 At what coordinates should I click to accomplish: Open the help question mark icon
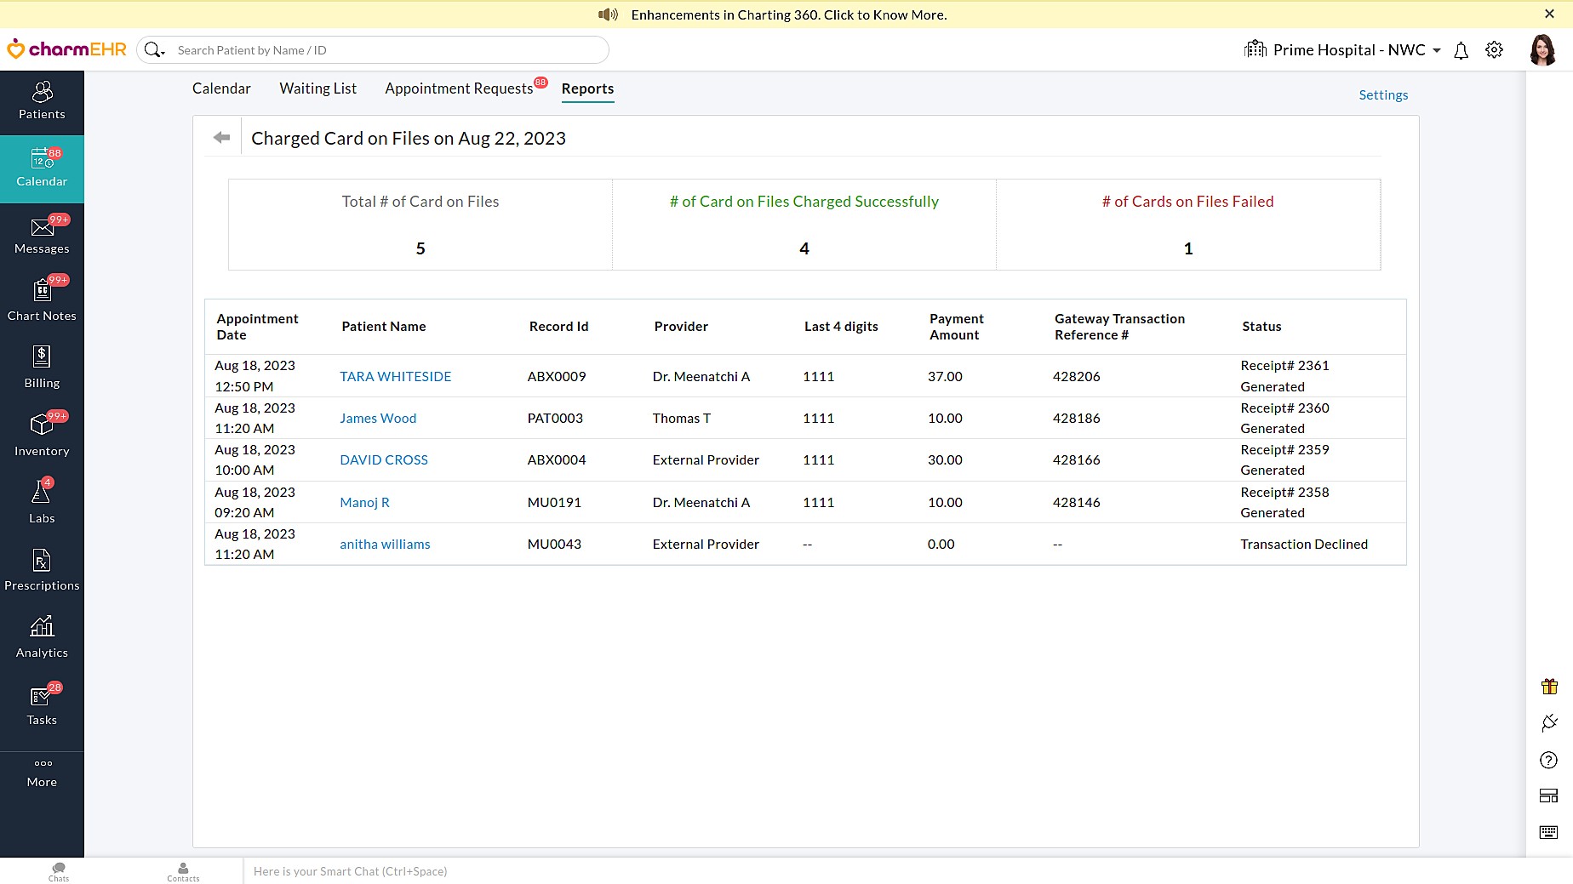point(1547,760)
